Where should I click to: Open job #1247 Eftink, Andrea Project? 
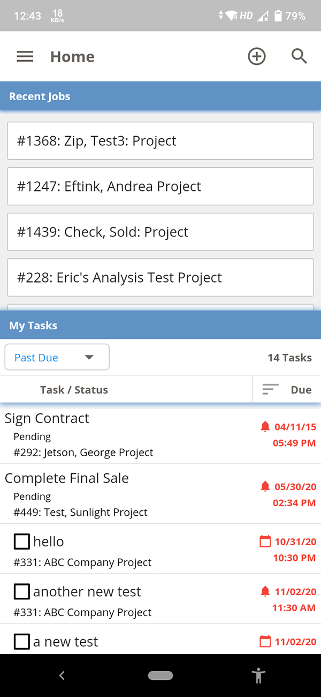(160, 187)
